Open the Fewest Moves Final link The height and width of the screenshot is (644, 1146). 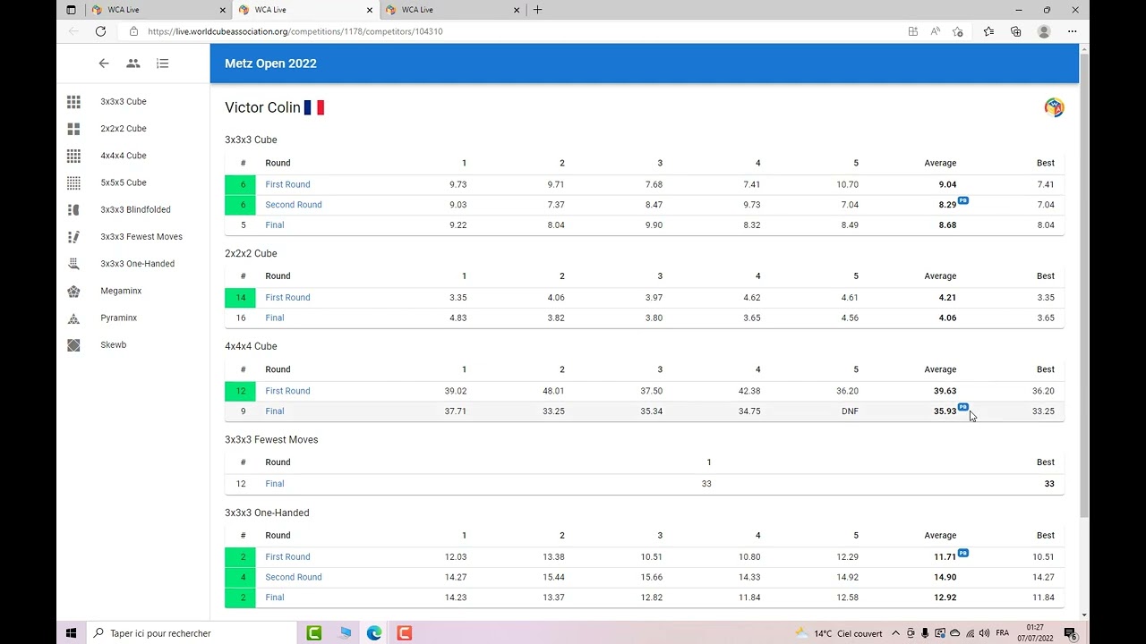point(275,484)
